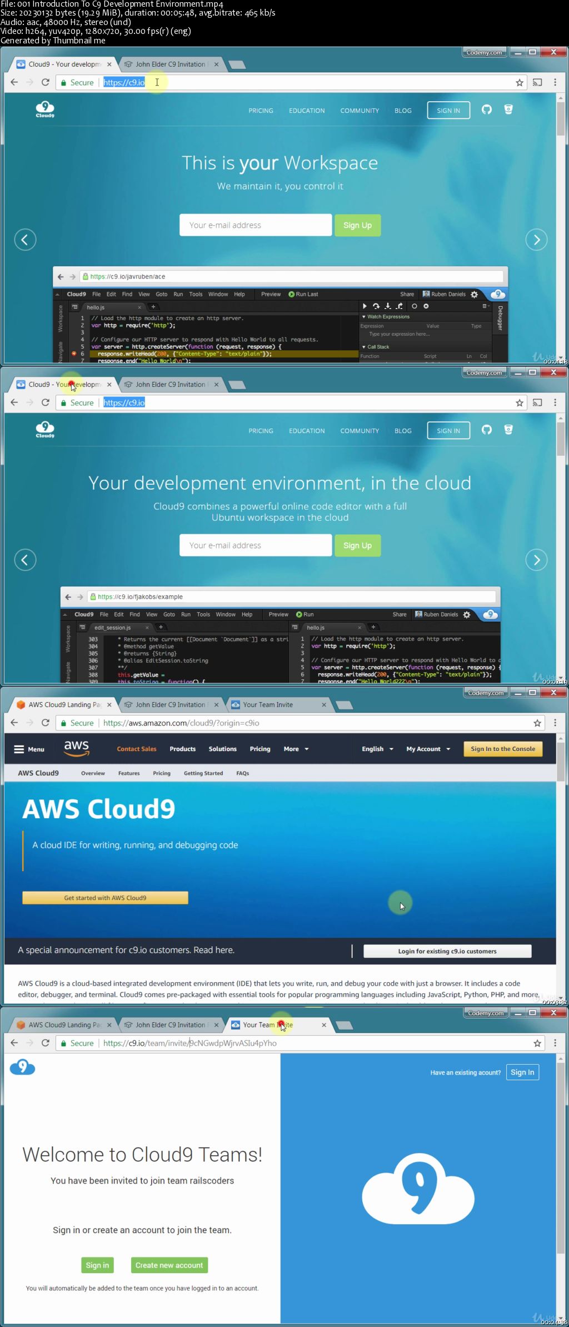This screenshot has height=1327, width=569.
Task: Click the bookmark star in the 'Your development environment' window
Action: pyautogui.click(x=520, y=402)
